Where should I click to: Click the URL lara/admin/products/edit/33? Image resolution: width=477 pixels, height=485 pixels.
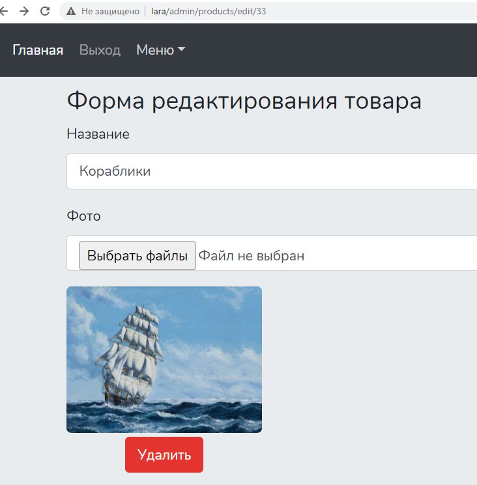pyautogui.click(x=209, y=11)
